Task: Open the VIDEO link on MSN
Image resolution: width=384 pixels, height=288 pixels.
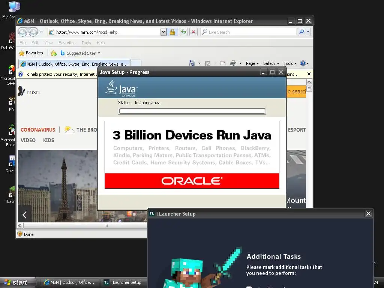Action: (x=28, y=140)
